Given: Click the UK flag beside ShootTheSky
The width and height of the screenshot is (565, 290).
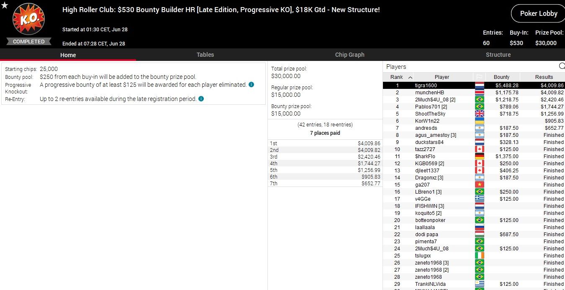Looking at the screenshot, I should [479, 114].
